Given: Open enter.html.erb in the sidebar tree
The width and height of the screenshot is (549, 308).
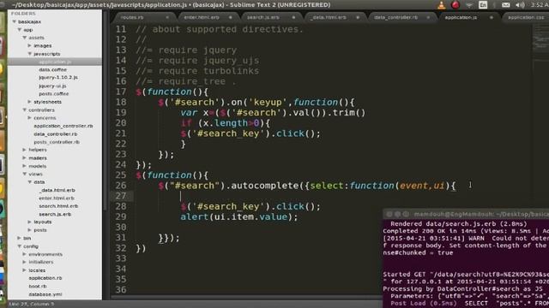Looking at the screenshot, I should 57,198.
